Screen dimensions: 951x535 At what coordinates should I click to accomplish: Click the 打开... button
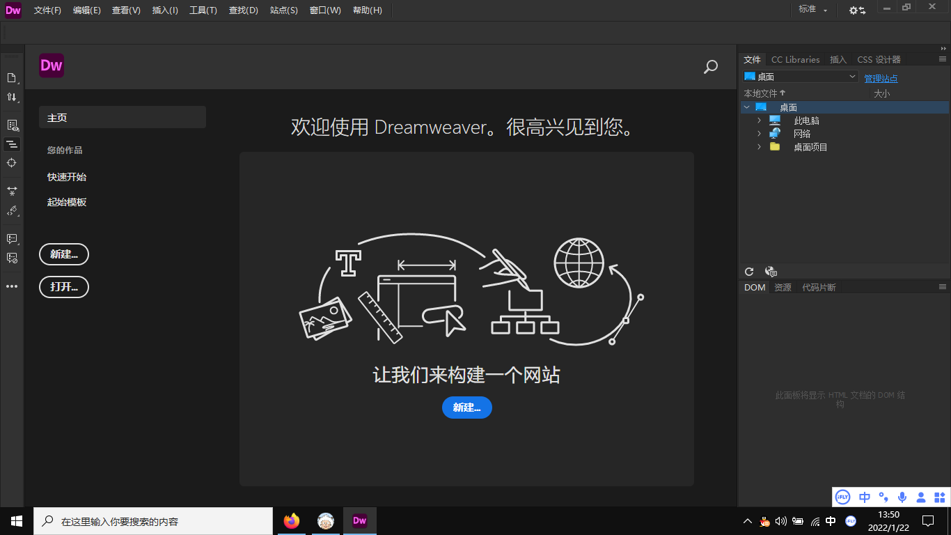pos(64,286)
